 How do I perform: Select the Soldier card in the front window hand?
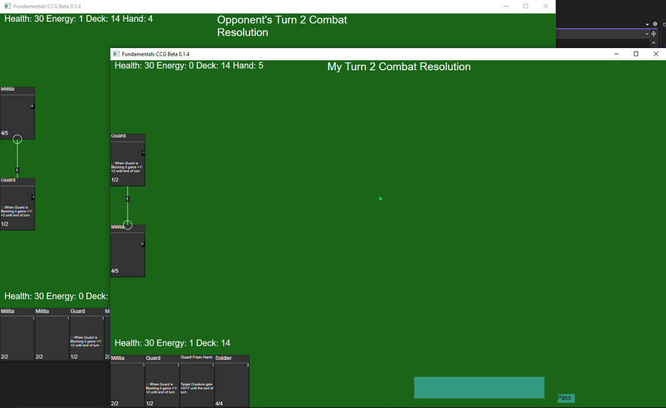(232, 381)
